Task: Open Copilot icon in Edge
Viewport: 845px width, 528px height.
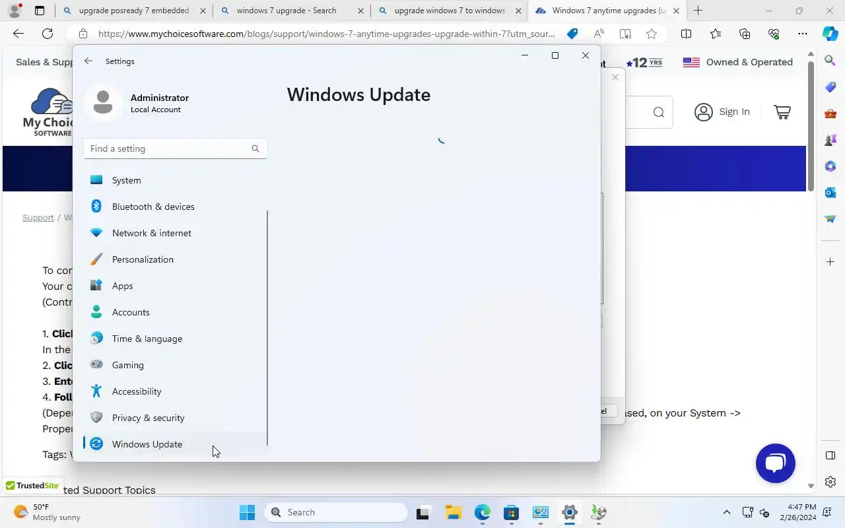Action: pos(830,34)
